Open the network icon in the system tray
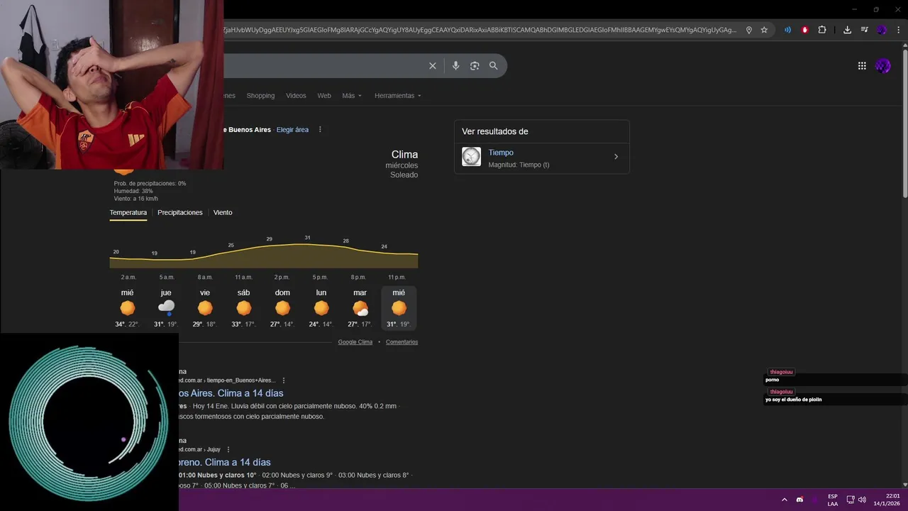 [x=851, y=500]
